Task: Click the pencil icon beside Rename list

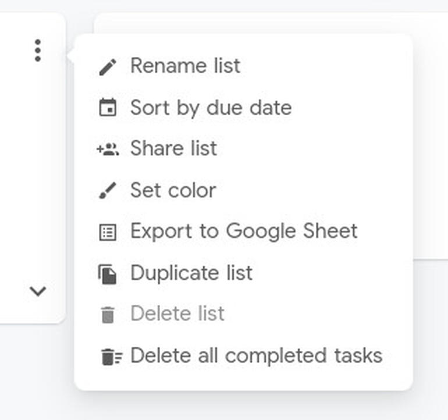Action: point(108,67)
